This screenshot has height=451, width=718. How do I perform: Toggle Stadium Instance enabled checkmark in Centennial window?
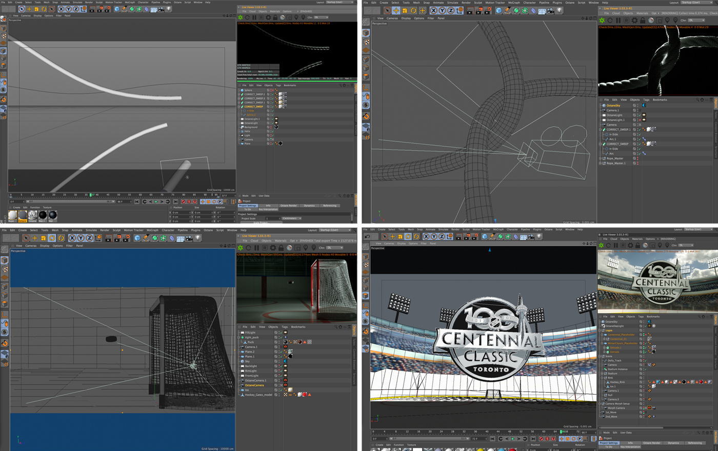pyautogui.click(x=646, y=369)
